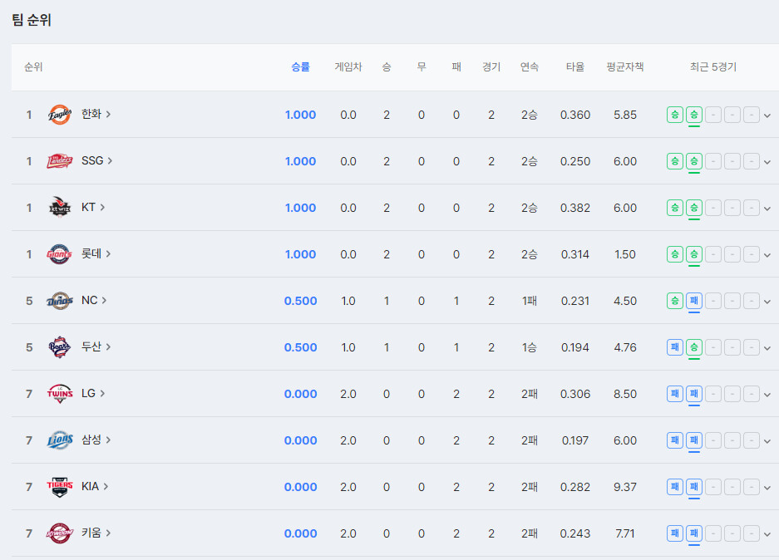Viewport: 779px width, 560px height.
Task: Open the 롯데 team page link
Action: coord(96,254)
